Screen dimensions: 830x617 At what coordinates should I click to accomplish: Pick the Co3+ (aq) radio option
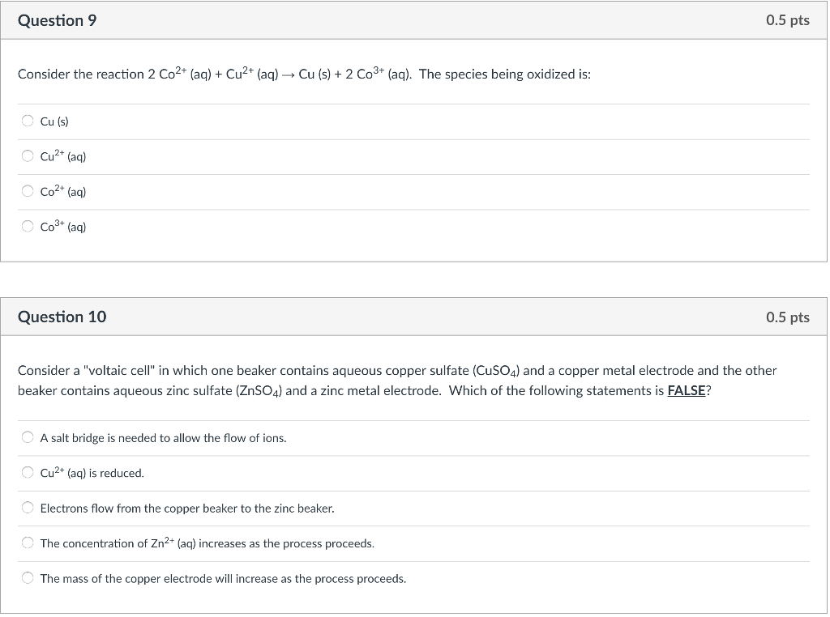click(x=28, y=226)
